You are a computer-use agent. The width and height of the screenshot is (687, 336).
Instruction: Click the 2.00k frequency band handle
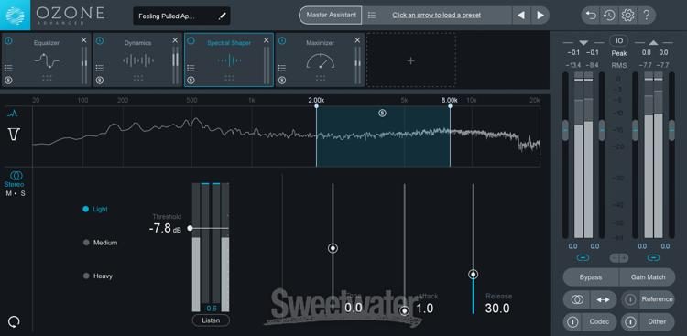[x=316, y=106]
